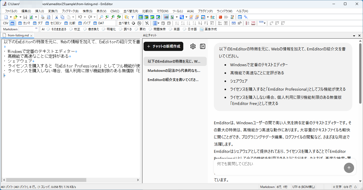Open the 検索(S) menu
Screen dimensions: 363x190
coord(88,11)
